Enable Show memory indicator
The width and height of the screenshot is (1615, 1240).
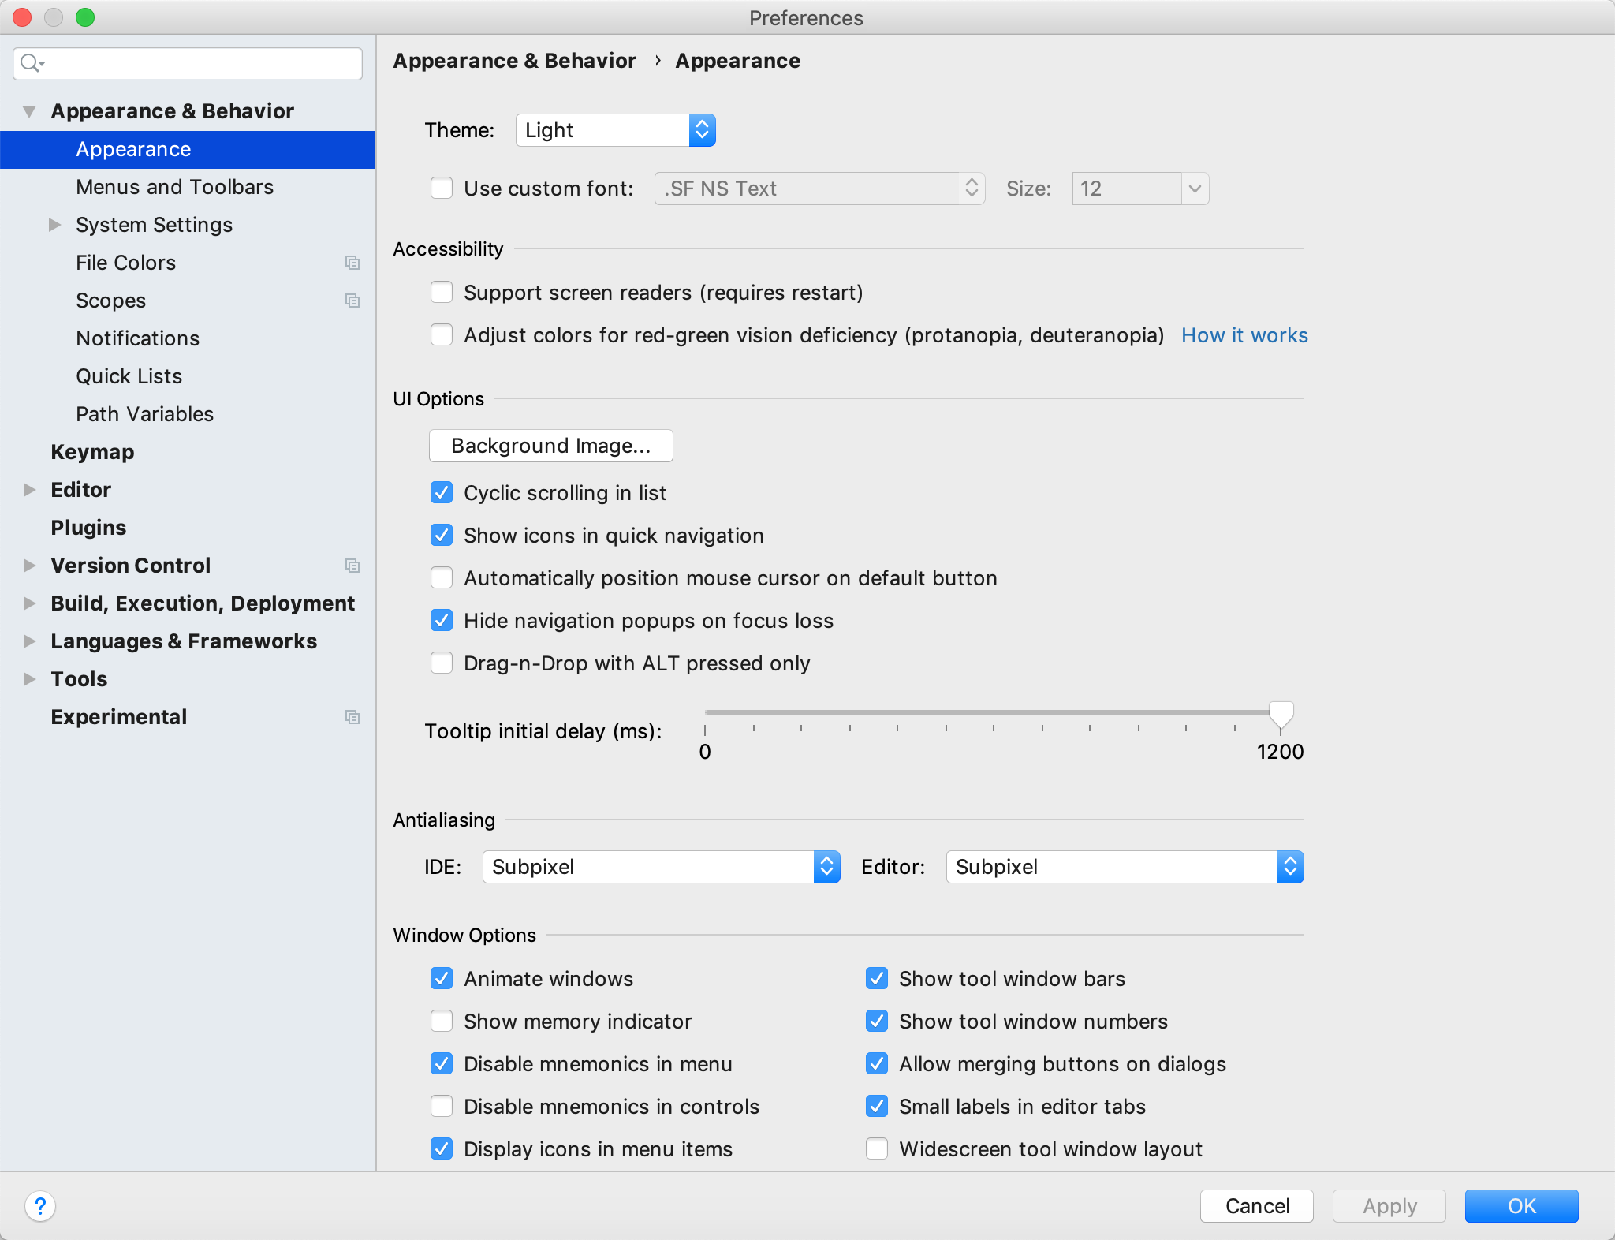click(x=442, y=1022)
